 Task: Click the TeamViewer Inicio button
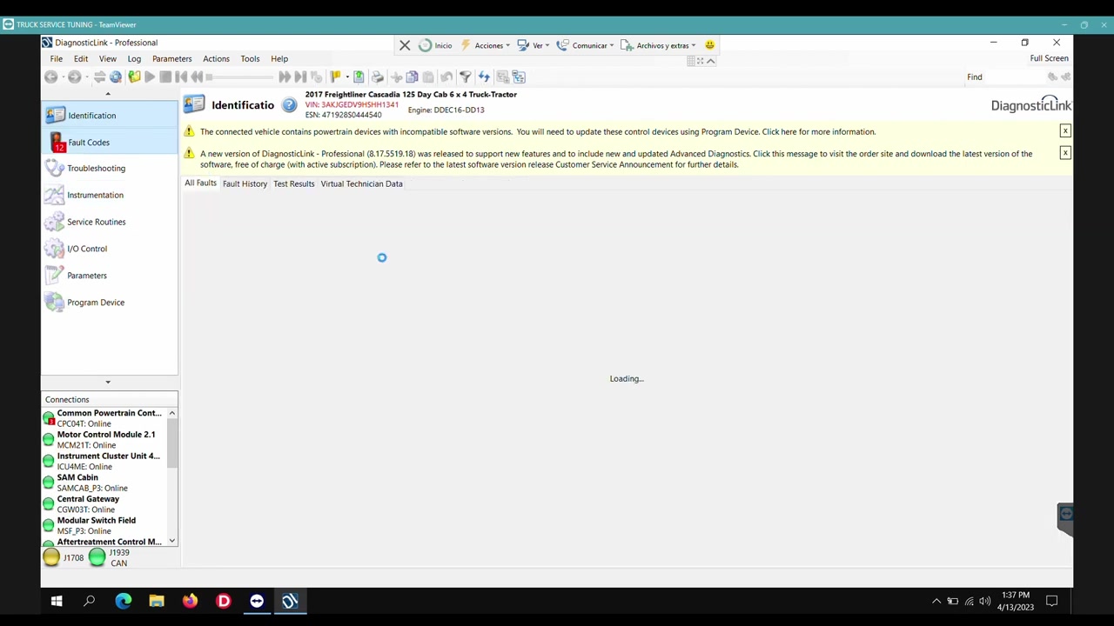point(435,45)
